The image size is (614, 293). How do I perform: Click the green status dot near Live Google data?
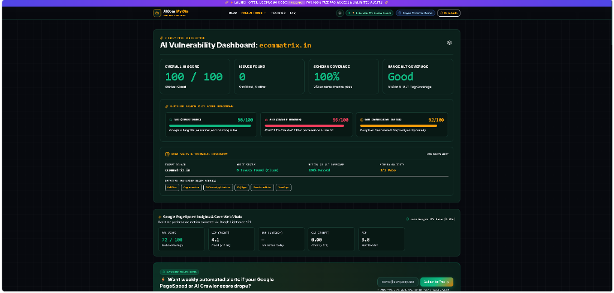(x=408, y=219)
